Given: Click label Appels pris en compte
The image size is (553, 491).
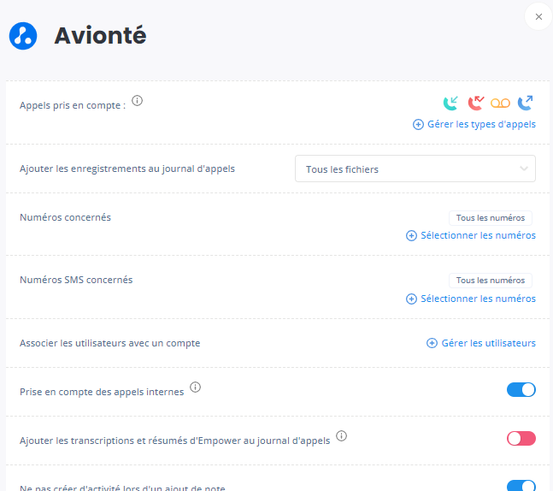Looking at the screenshot, I should [x=73, y=105].
